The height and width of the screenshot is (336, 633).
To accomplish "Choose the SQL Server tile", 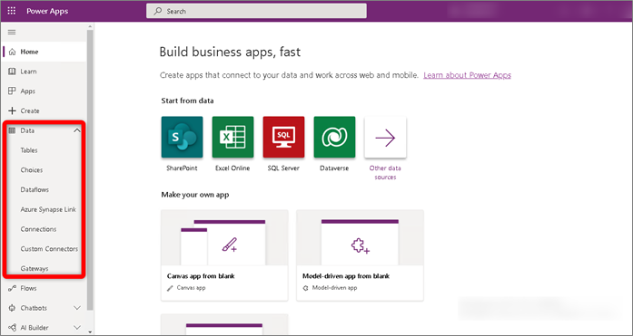I will point(283,138).
